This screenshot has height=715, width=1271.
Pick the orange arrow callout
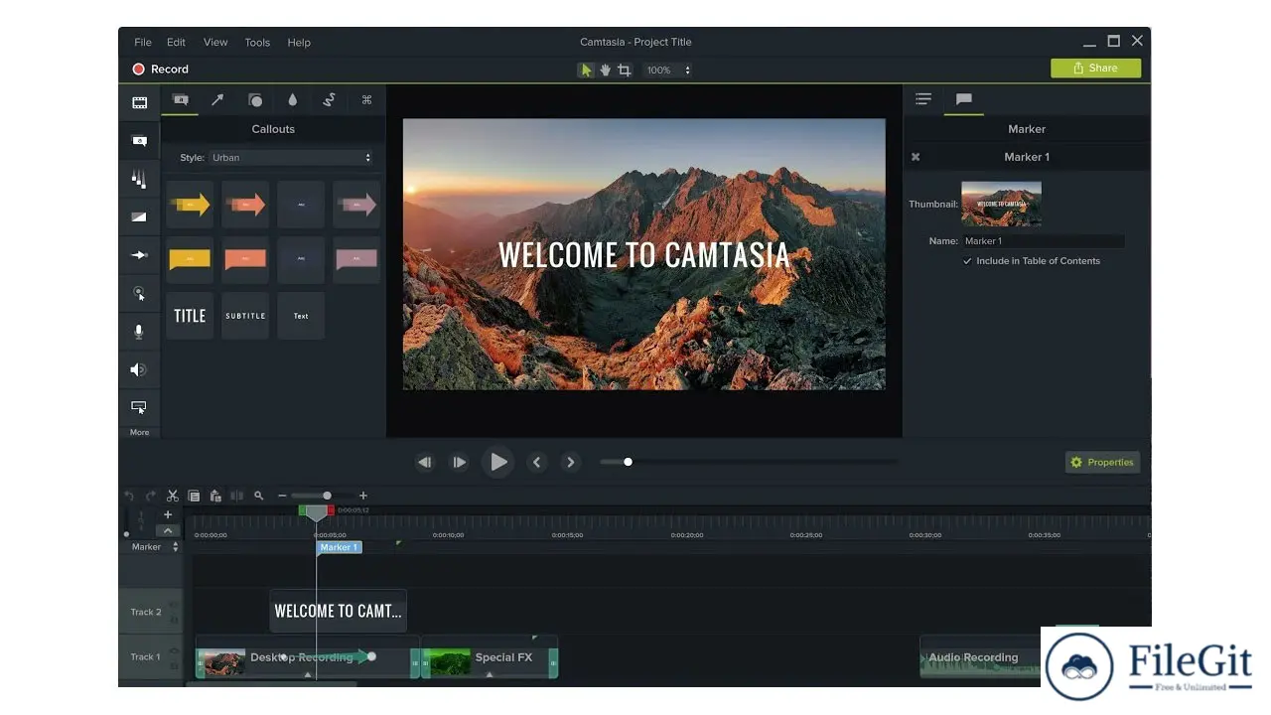(x=245, y=205)
